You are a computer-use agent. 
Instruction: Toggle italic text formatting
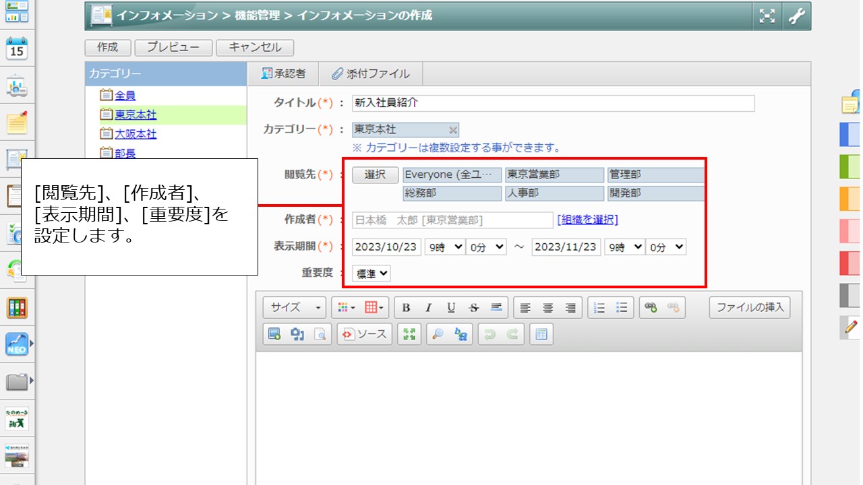tap(428, 308)
